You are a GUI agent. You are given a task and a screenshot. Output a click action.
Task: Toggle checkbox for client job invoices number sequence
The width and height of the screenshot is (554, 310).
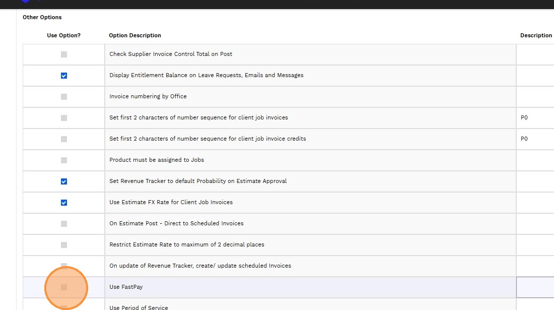coord(64,118)
